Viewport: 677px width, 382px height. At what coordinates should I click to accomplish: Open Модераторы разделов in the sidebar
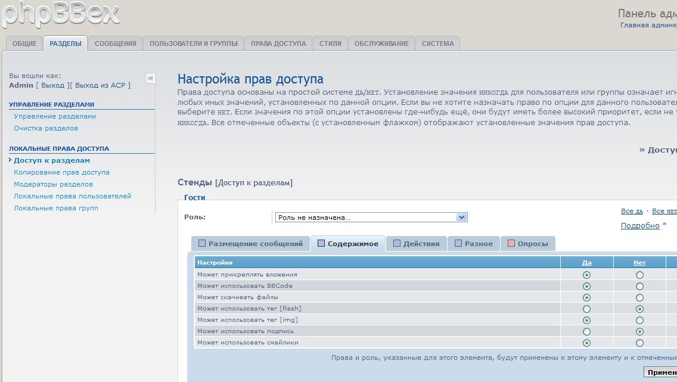pyautogui.click(x=53, y=184)
